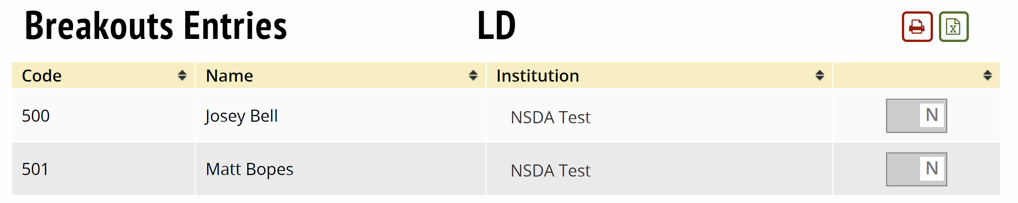Select entry code 500
The width and height of the screenshot is (1018, 203).
36,116
